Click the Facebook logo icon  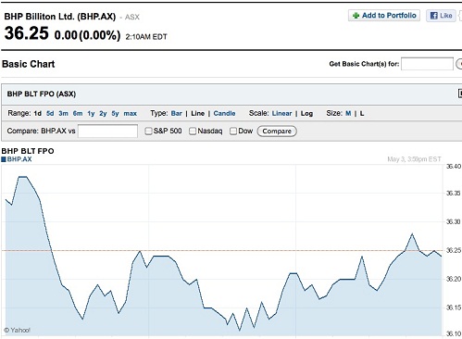click(x=433, y=16)
